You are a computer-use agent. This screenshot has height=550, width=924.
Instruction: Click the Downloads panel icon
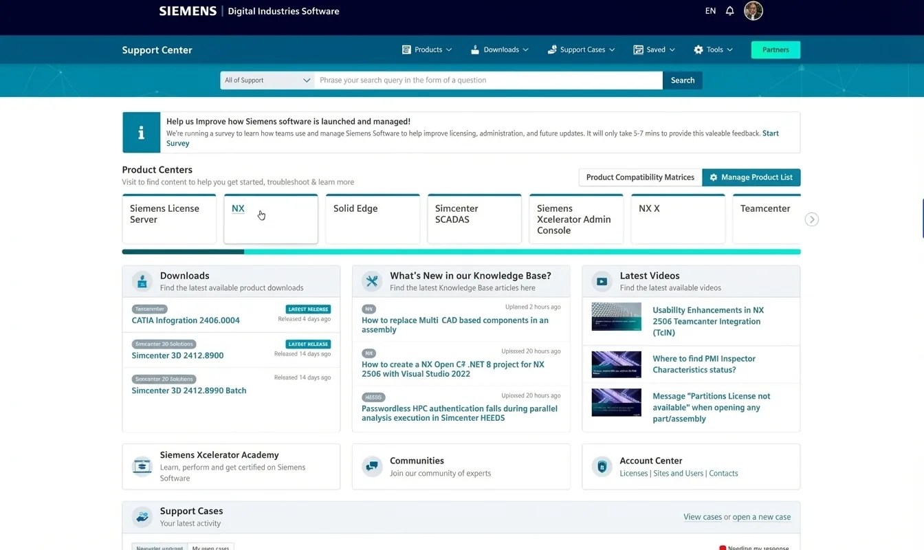pos(142,281)
